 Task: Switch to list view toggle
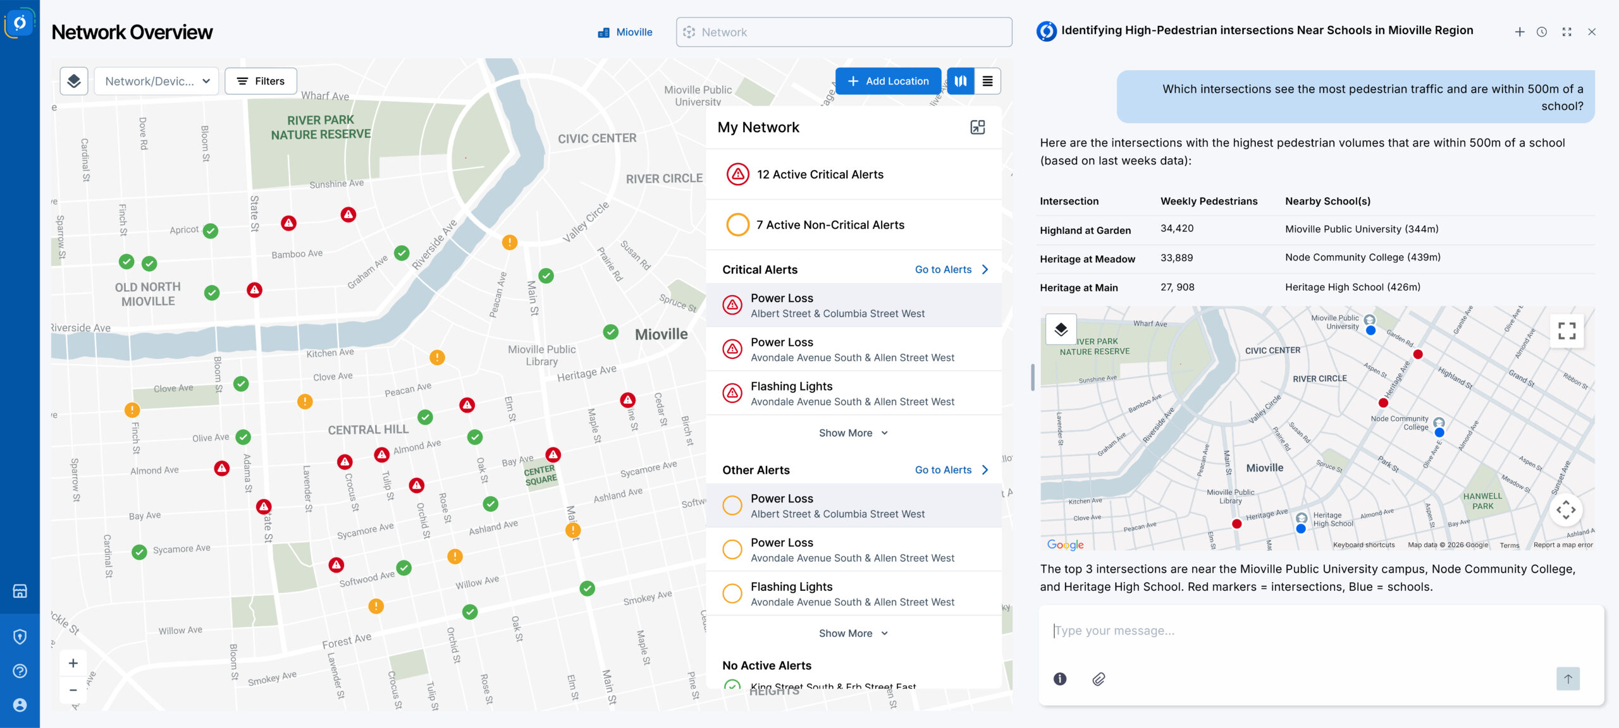coord(987,81)
